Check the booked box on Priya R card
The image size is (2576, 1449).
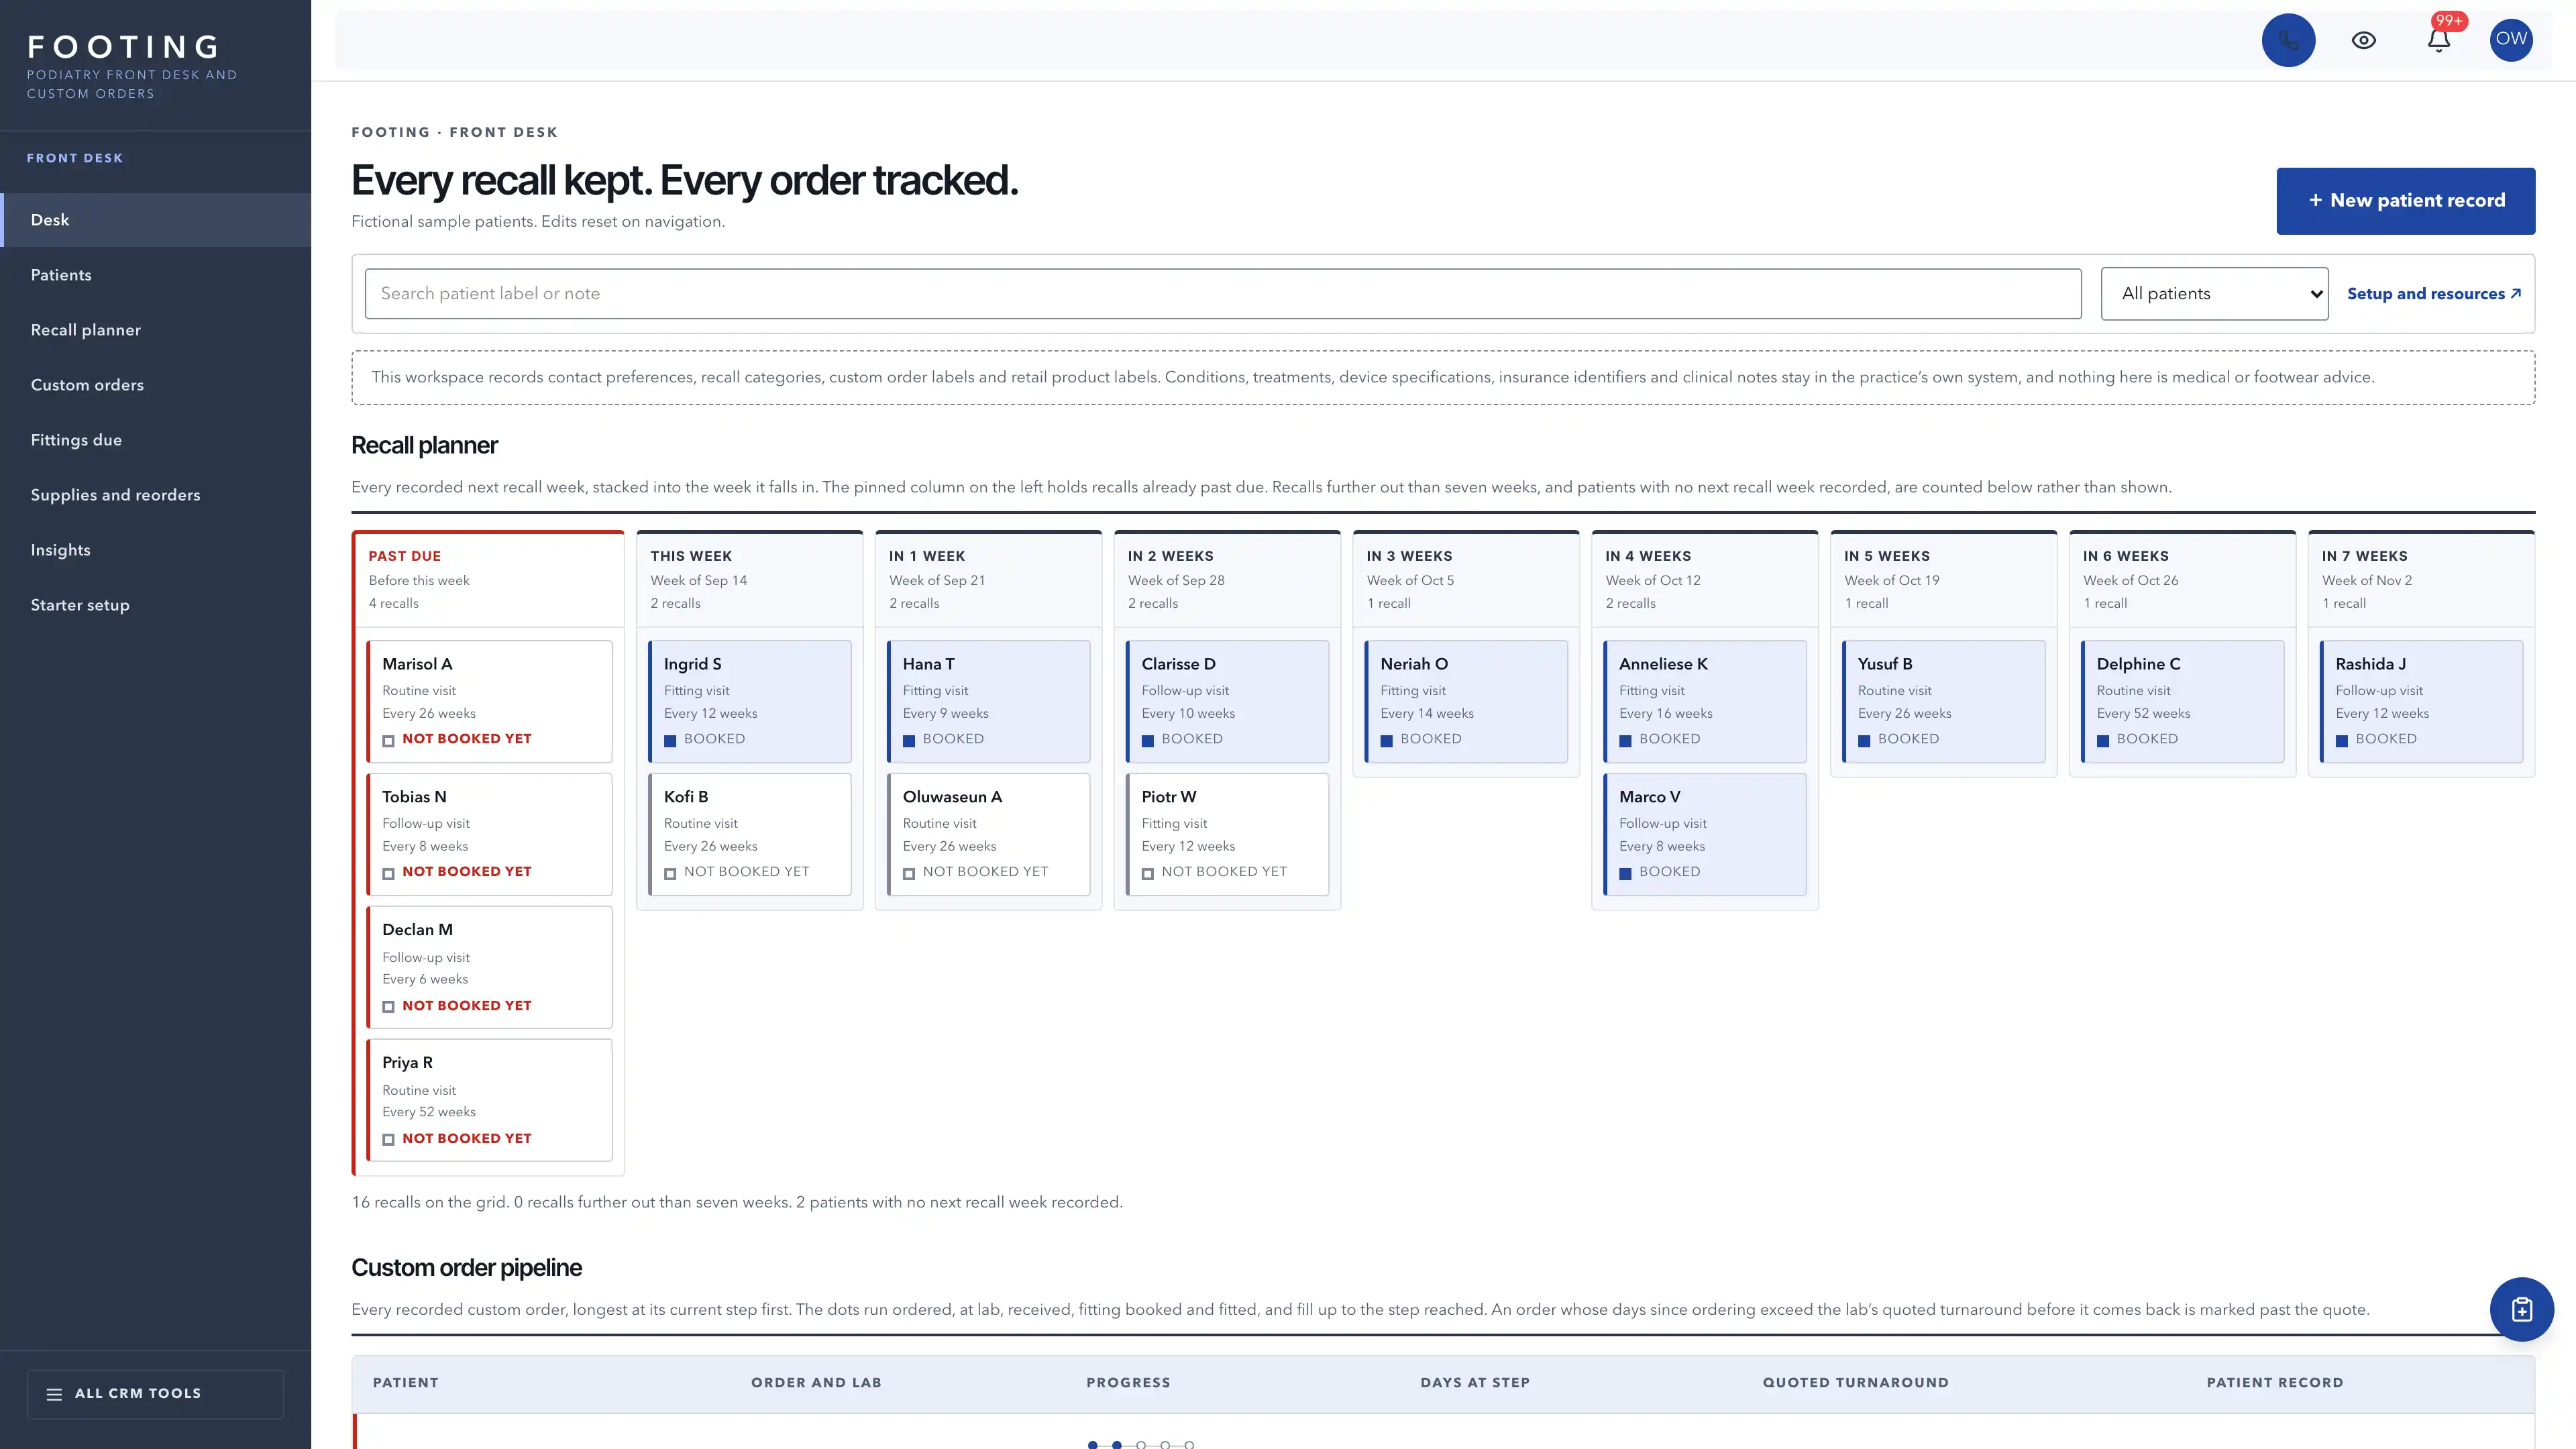[x=388, y=1140]
